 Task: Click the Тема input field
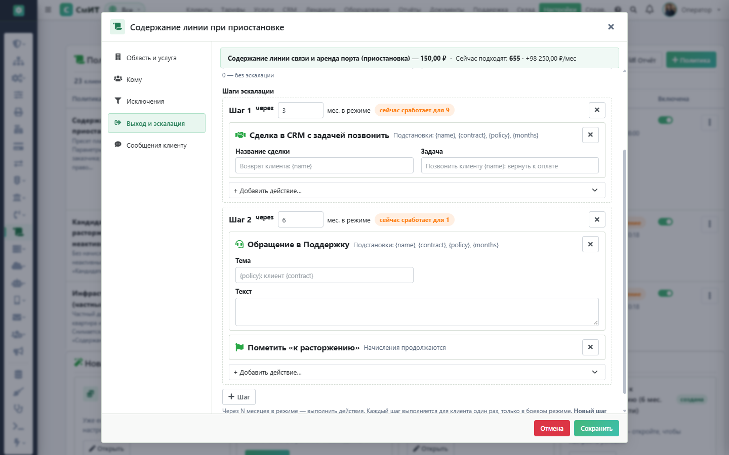tap(324, 275)
